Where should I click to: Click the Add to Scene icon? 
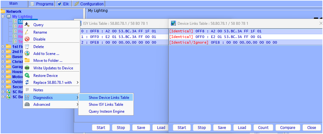click(27, 54)
